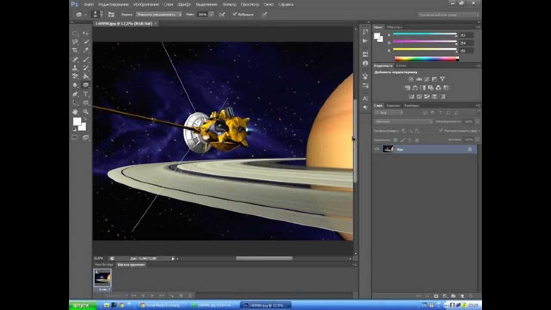Swap foreground and background colors
The image size is (551, 310).
point(84,118)
